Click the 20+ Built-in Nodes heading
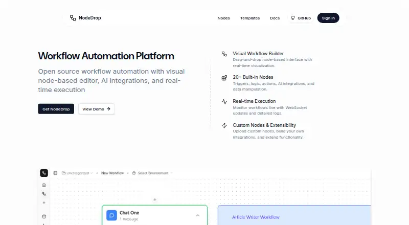409x225 pixels. point(253,77)
